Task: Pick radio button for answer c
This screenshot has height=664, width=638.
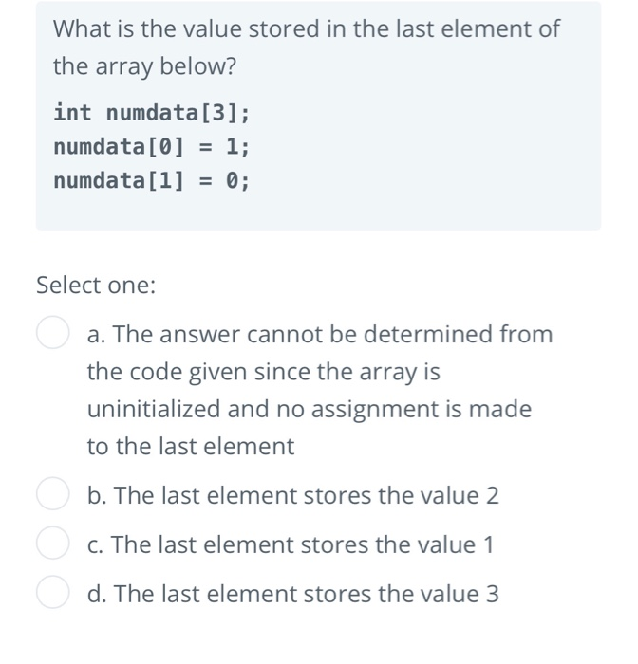Action: coord(52,544)
